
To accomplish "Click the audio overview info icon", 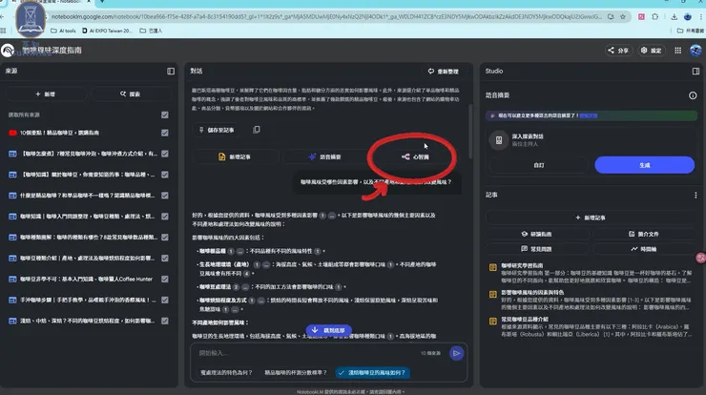I will (693, 95).
